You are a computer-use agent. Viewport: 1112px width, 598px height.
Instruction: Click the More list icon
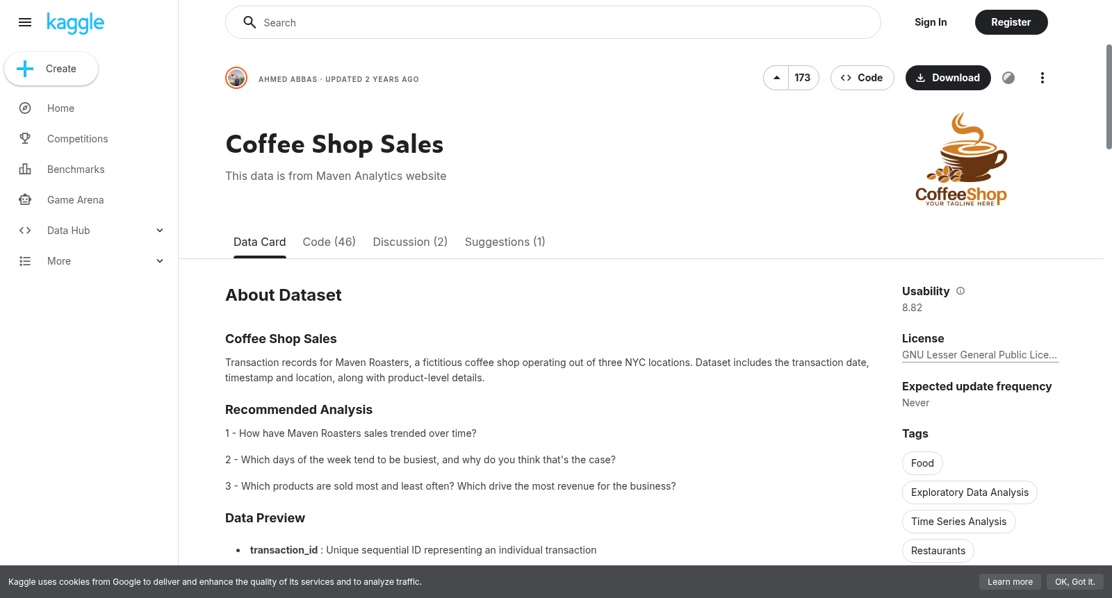(25, 261)
